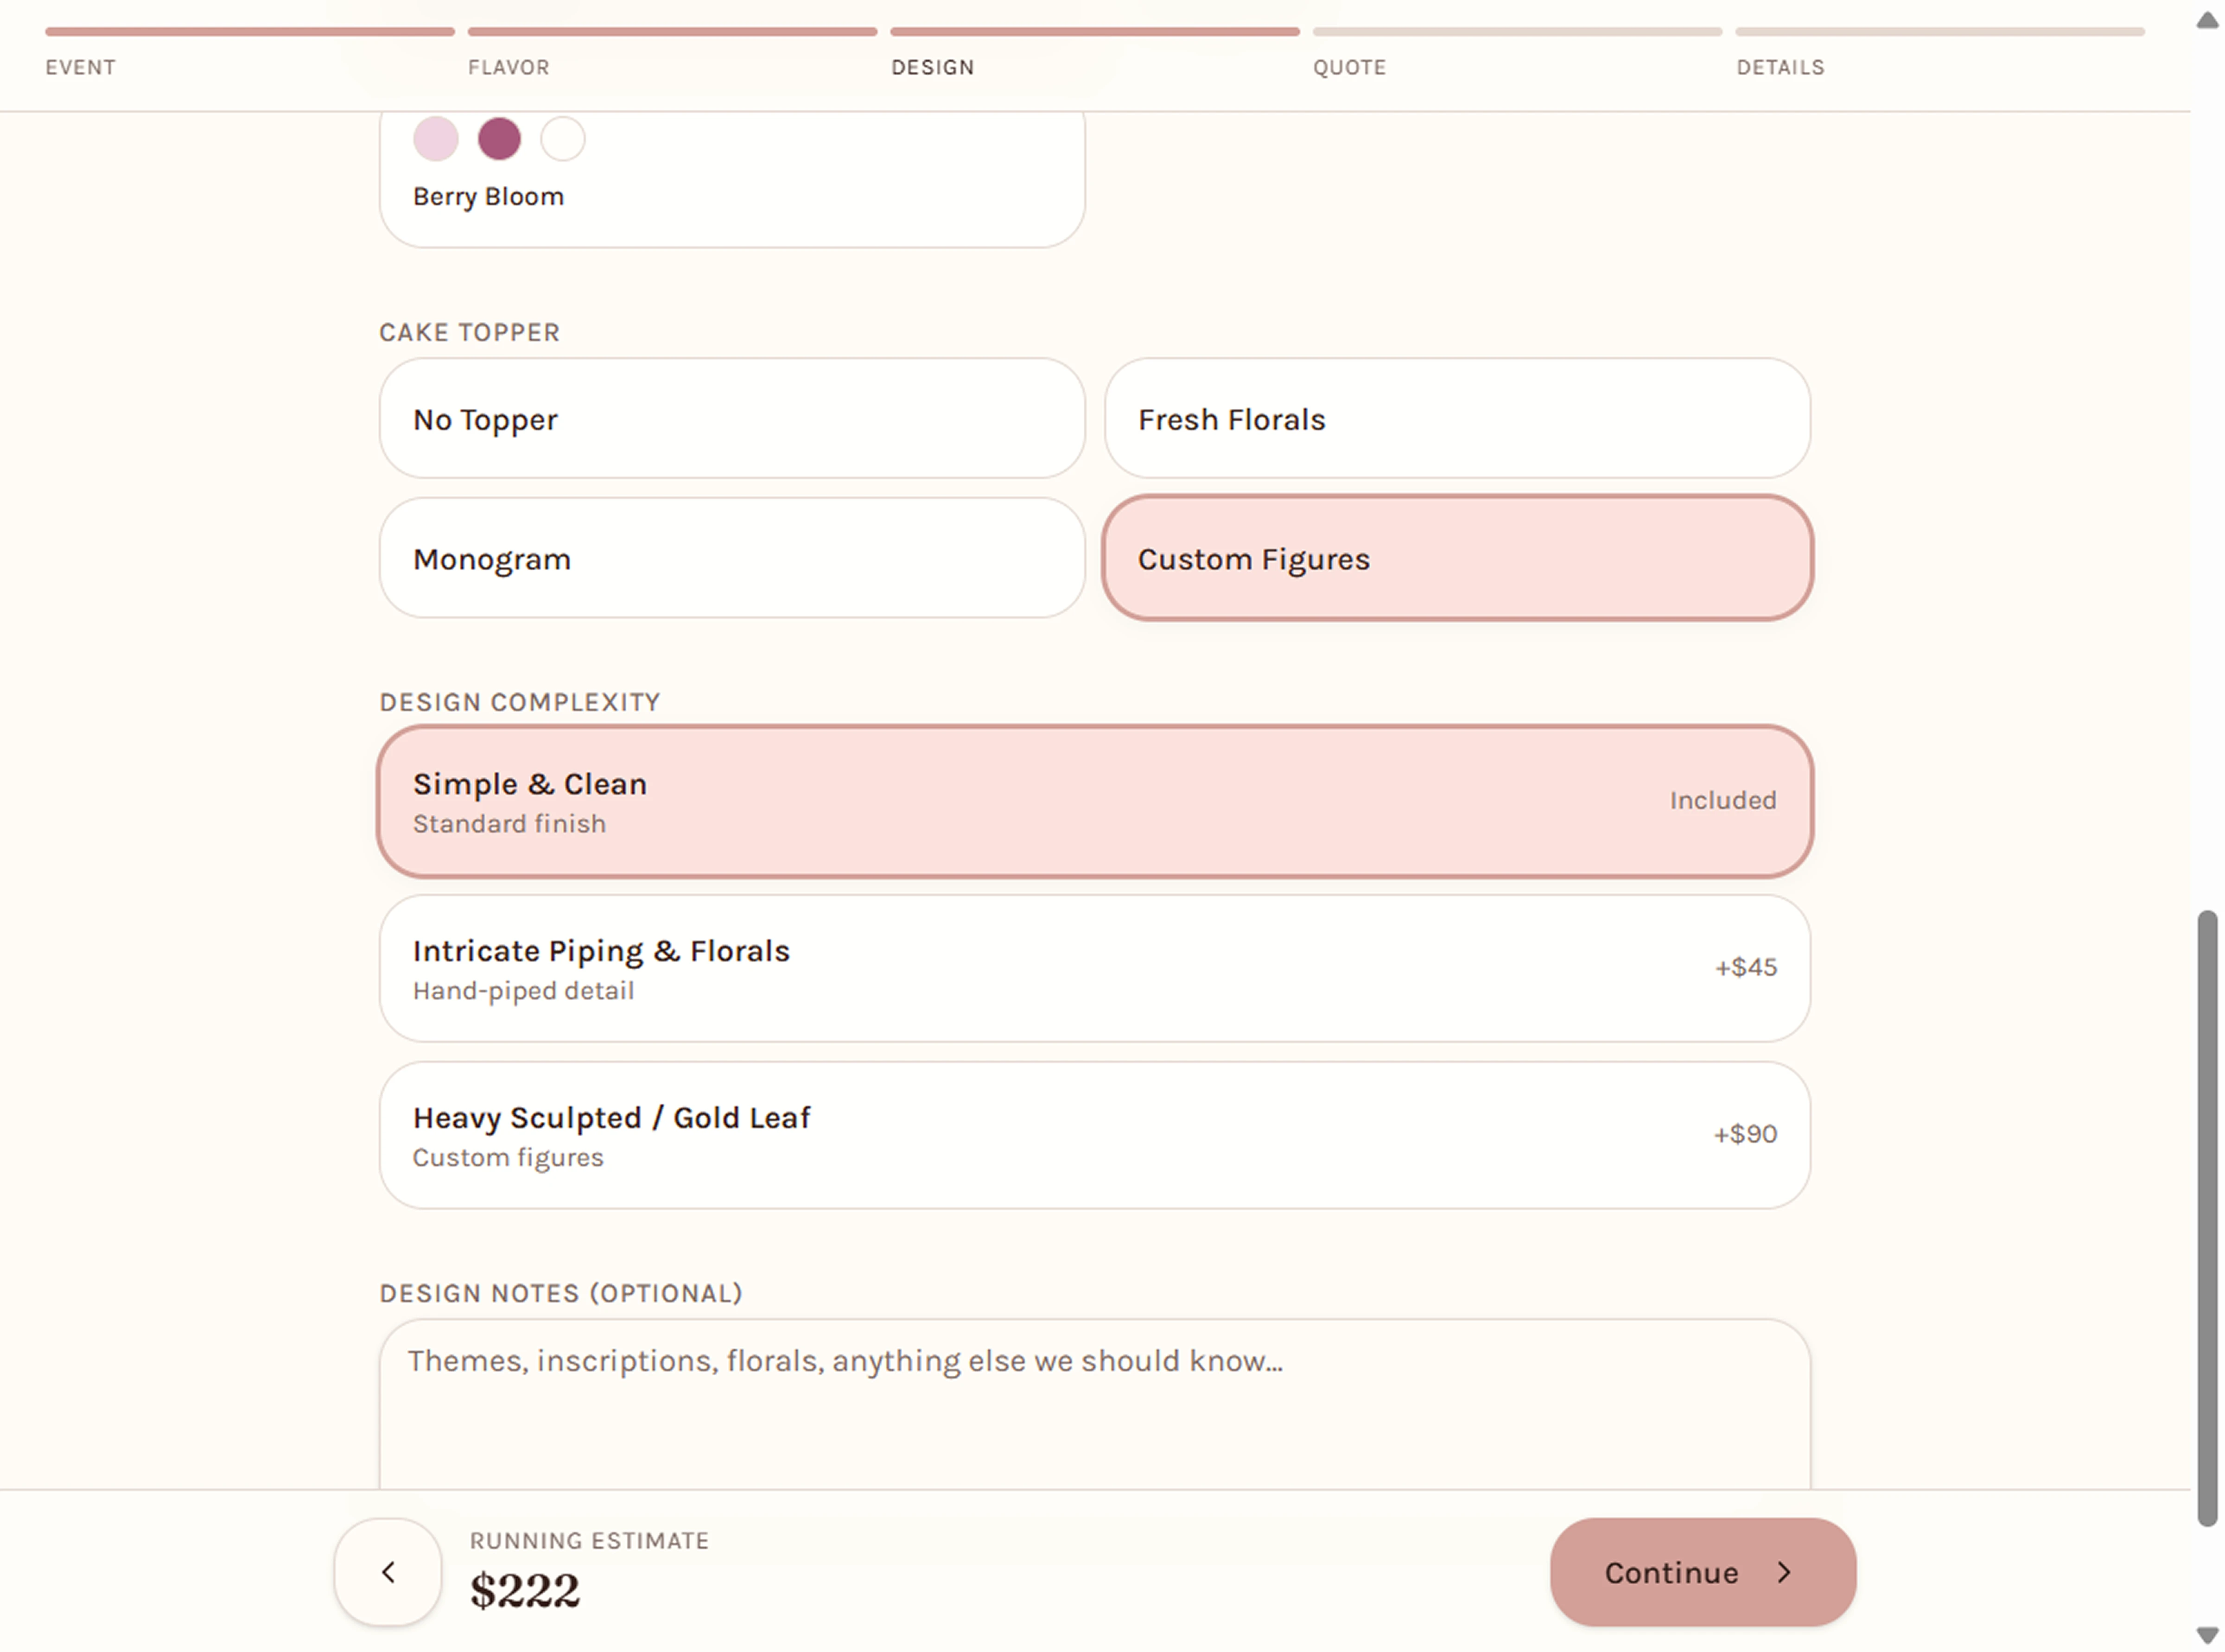
Task: Click the page's vertical scrollbar thumb
Action: 2207,1218
